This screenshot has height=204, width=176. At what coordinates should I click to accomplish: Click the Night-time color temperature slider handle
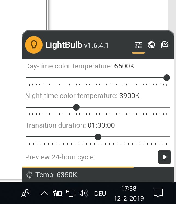coord(76,107)
